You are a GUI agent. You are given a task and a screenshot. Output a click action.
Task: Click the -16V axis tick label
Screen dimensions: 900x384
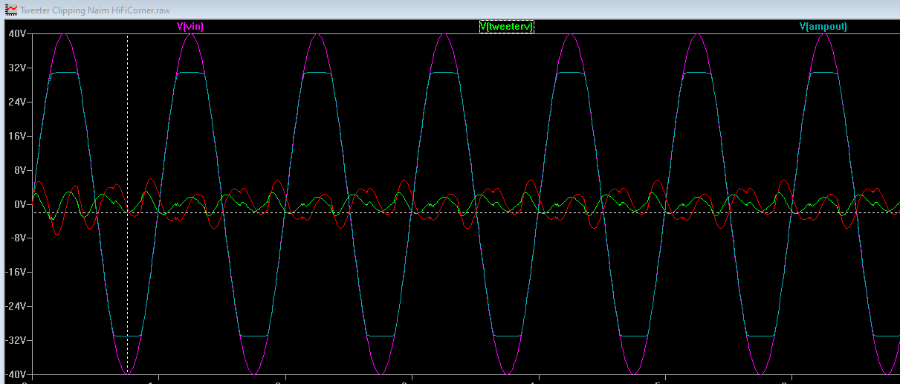(16, 272)
